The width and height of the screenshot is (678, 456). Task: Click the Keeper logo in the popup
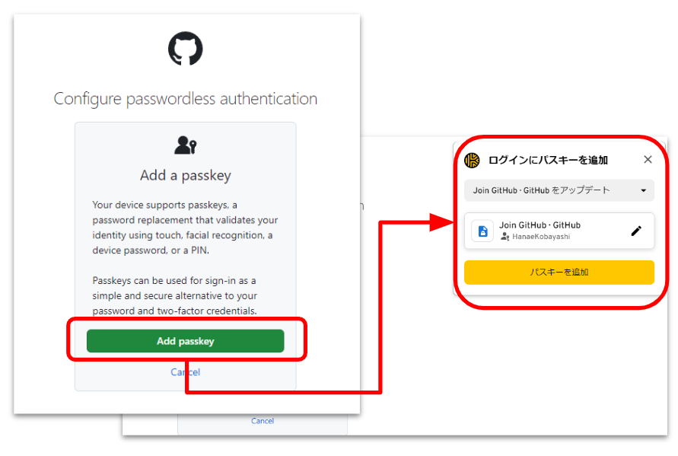click(x=473, y=160)
